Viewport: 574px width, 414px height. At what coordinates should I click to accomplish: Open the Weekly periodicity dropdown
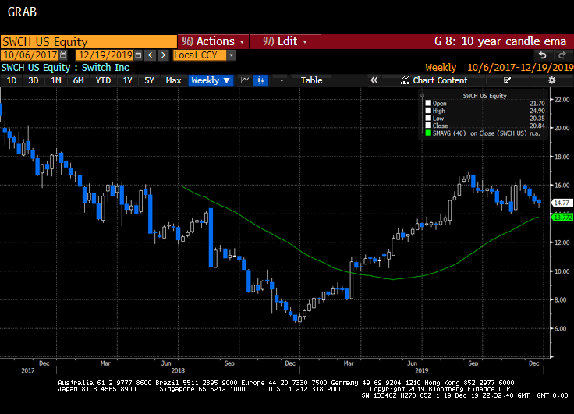[x=211, y=80]
